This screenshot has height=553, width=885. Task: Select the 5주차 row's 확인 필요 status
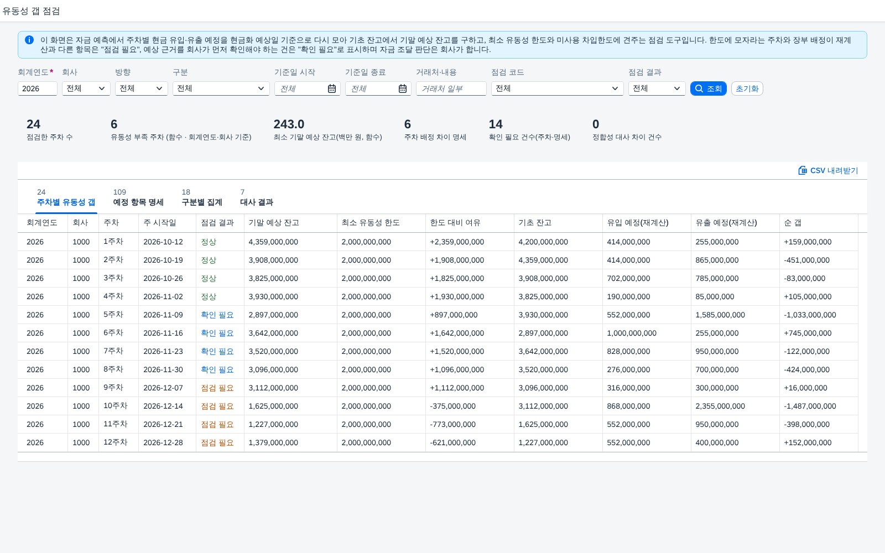(217, 315)
